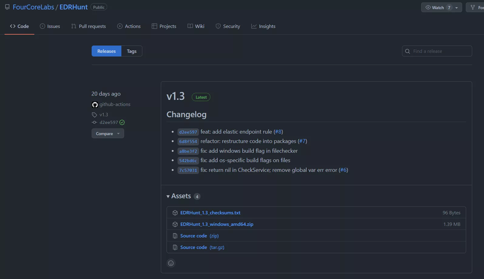
Task: Click the eye icon in the Watch button
Action: (428, 7)
